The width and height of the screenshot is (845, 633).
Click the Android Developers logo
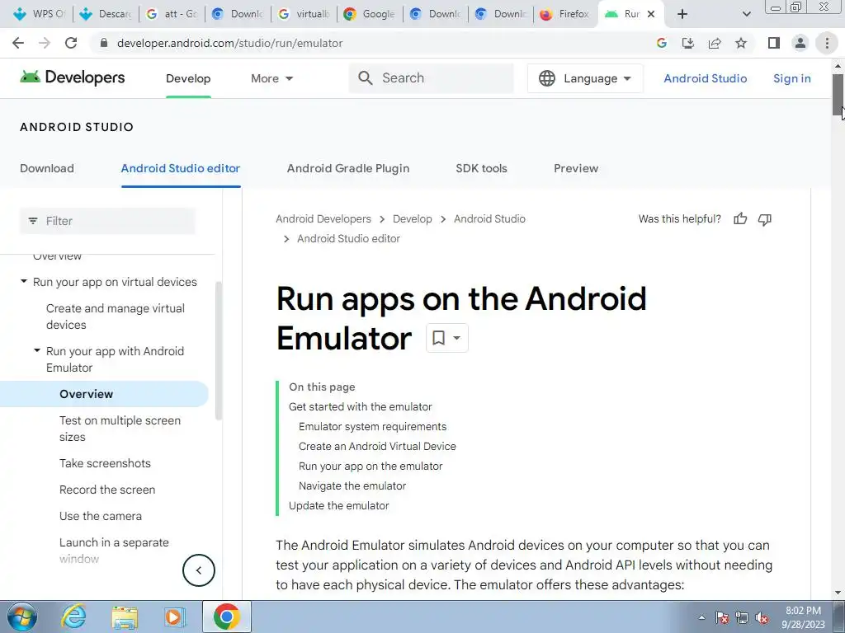(x=73, y=77)
